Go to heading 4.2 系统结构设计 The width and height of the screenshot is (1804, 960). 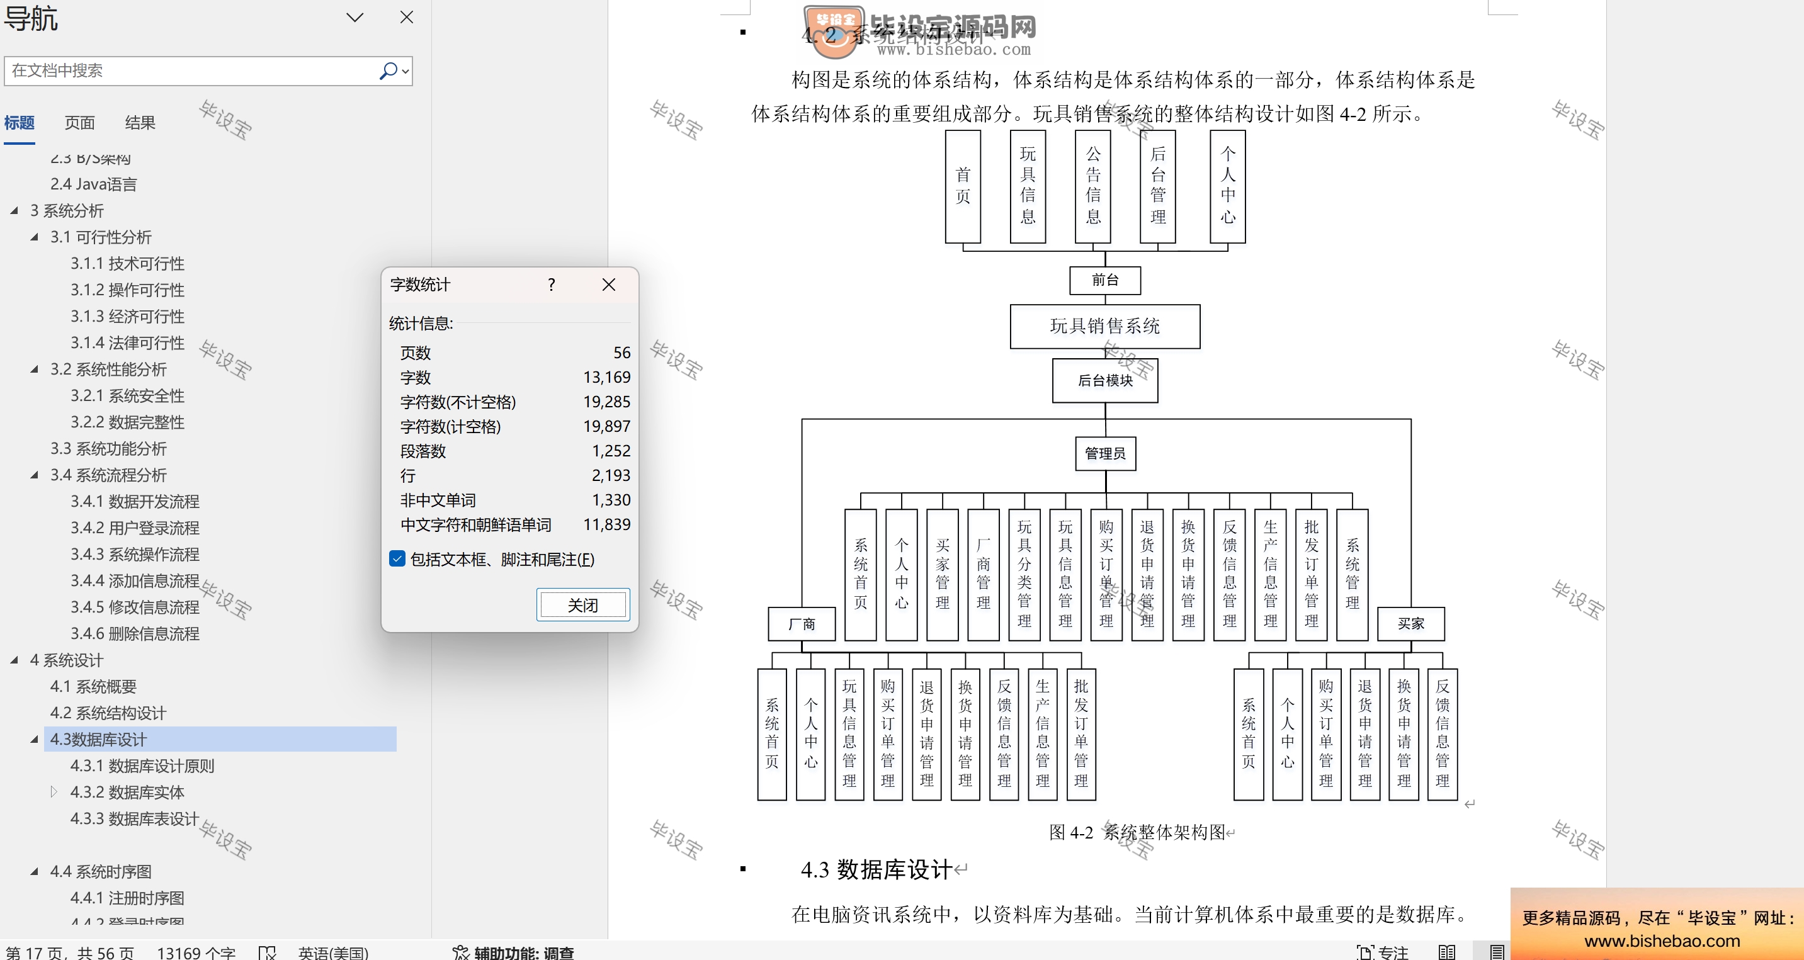(x=108, y=713)
